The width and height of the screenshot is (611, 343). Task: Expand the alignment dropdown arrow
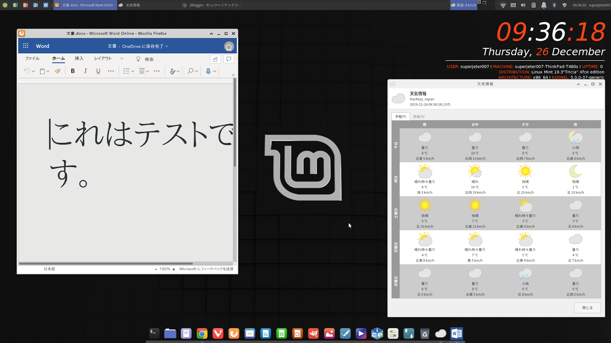tap(147, 71)
